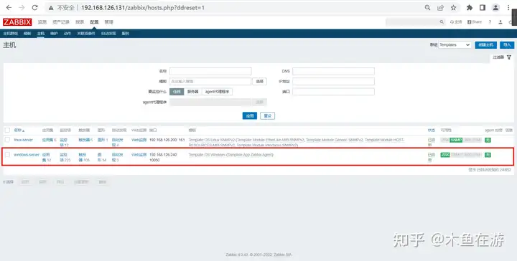
Task: Click the blue Apply filter button
Action: coord(250,116)
